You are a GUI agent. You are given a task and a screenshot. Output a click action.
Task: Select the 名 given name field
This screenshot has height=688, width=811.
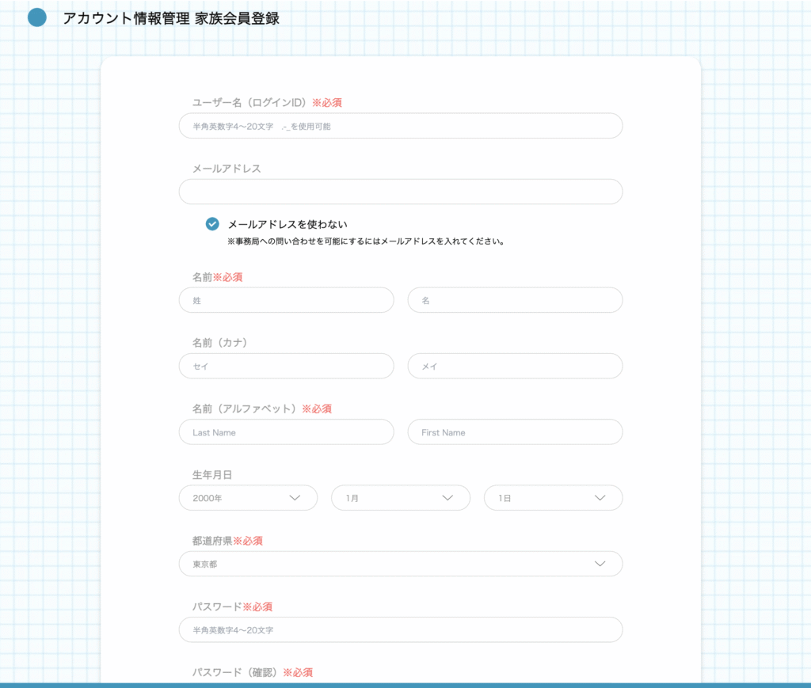coord(515,300)
